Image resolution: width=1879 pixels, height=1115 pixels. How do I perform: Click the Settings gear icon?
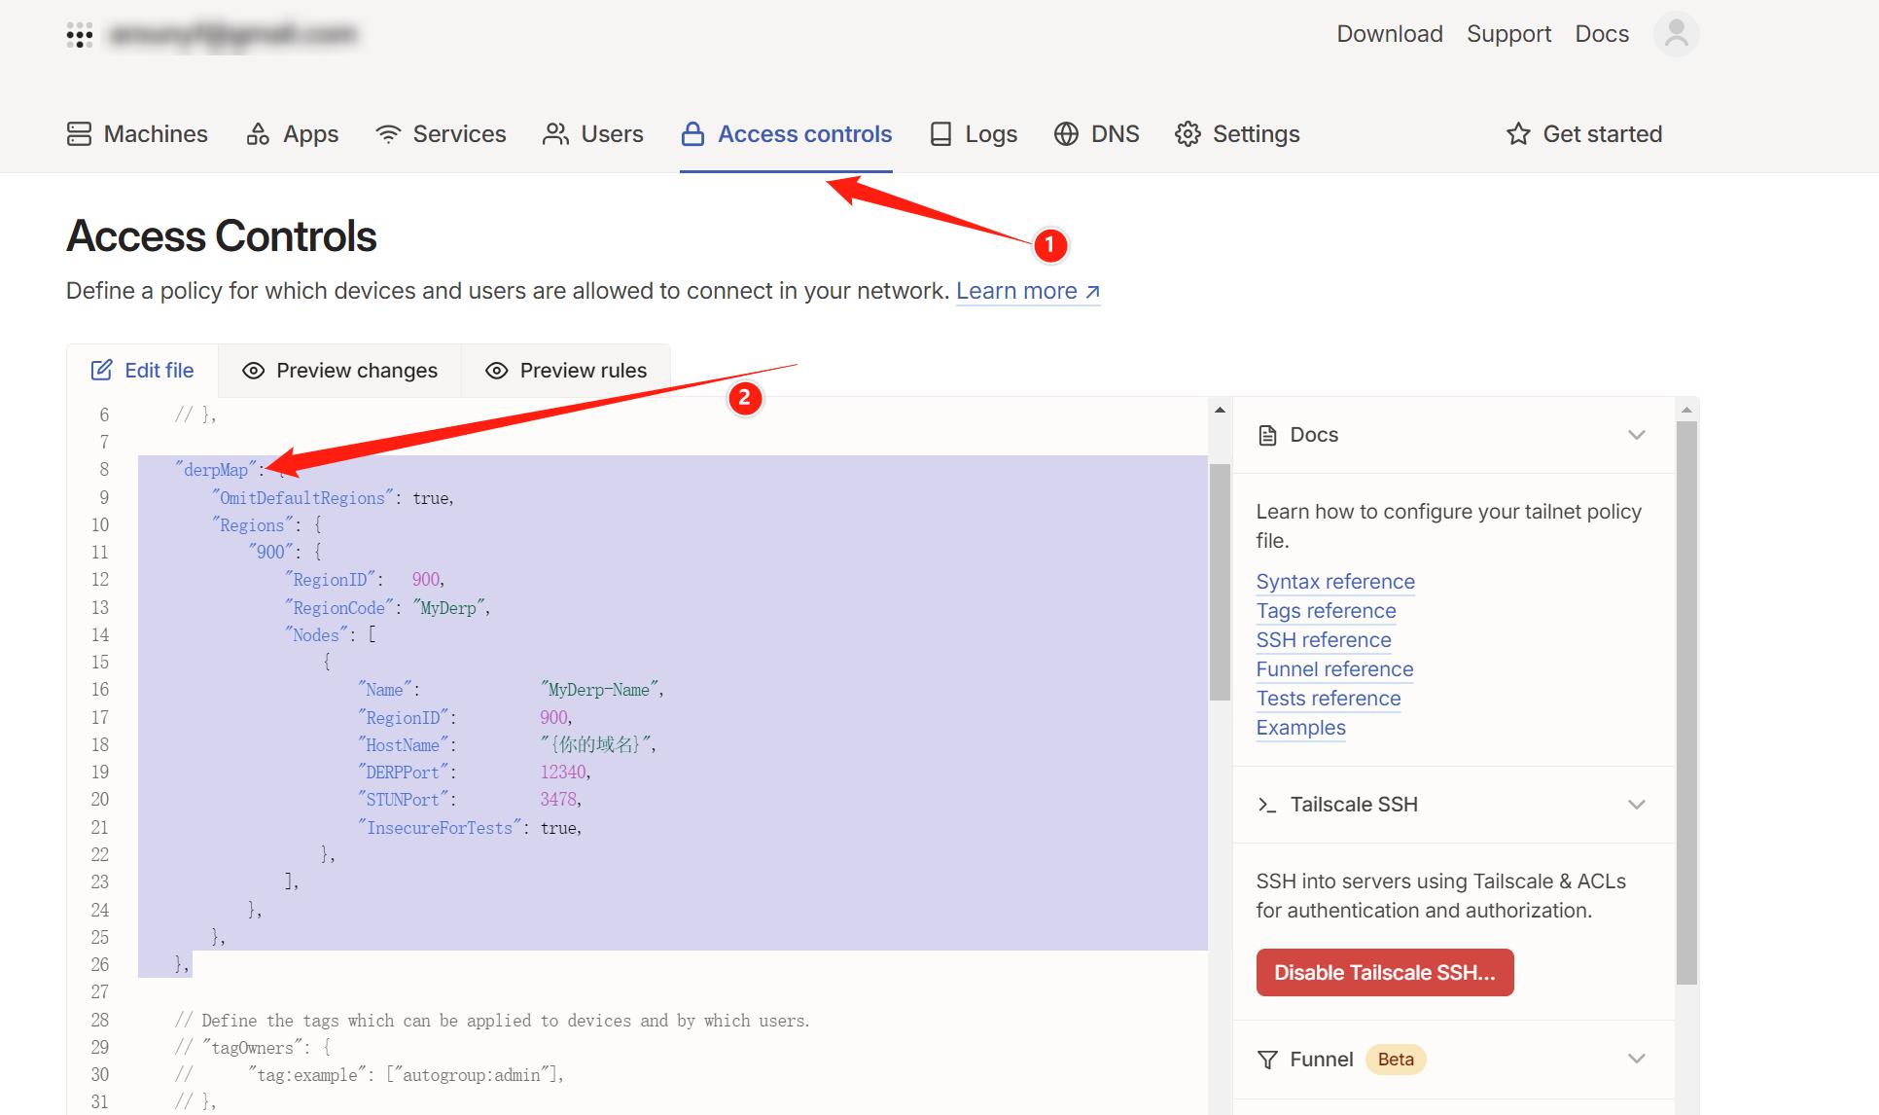[1188, 134]
